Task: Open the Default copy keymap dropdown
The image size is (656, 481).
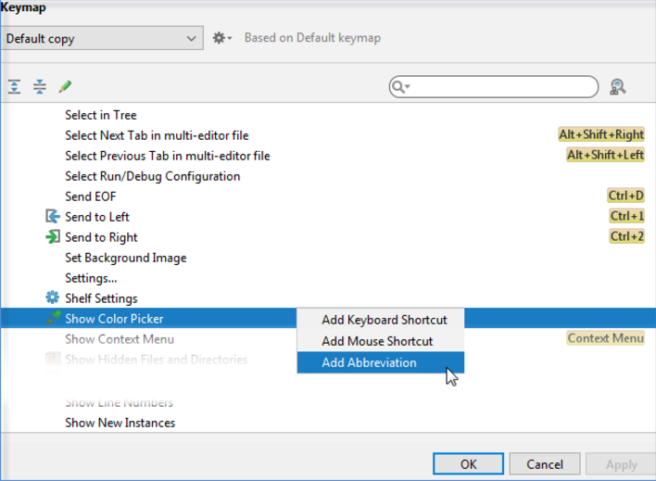Action: pyautogui.click(x=101, y=39)
